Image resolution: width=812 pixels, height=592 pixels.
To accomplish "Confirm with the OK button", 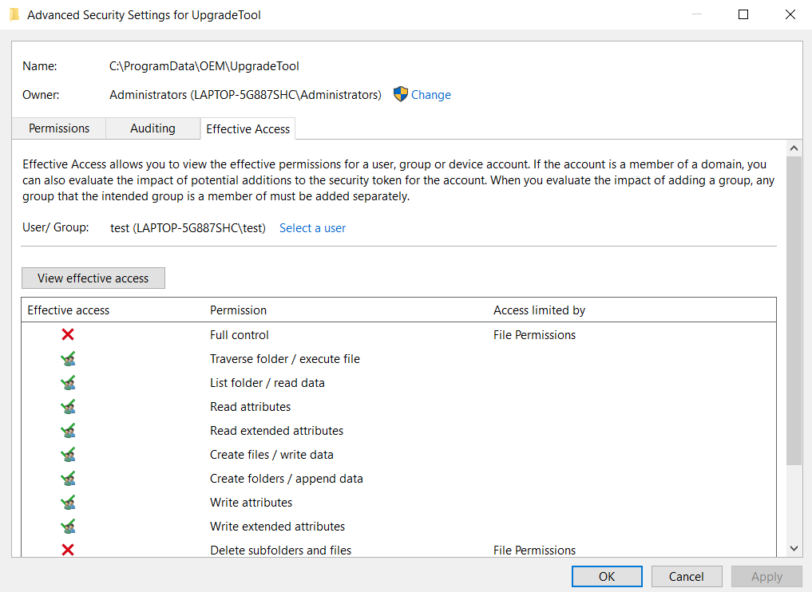I will coord(607,577).
